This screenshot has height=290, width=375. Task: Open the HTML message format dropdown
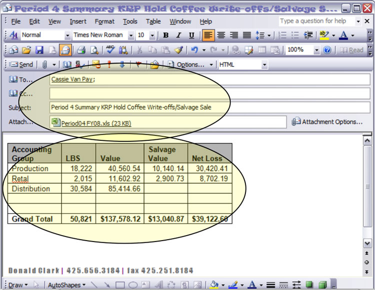[x=264, y=65]
